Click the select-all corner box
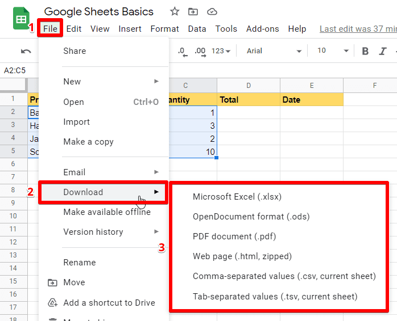The height and width of the screenshot is (321, 397). [x=14, y=85]
